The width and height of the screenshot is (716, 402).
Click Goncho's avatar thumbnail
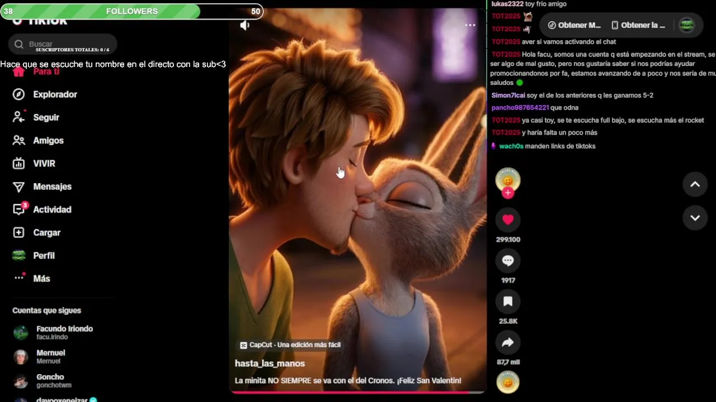[21, 381]
